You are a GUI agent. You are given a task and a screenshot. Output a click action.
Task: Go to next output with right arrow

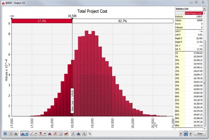point(191,134)
